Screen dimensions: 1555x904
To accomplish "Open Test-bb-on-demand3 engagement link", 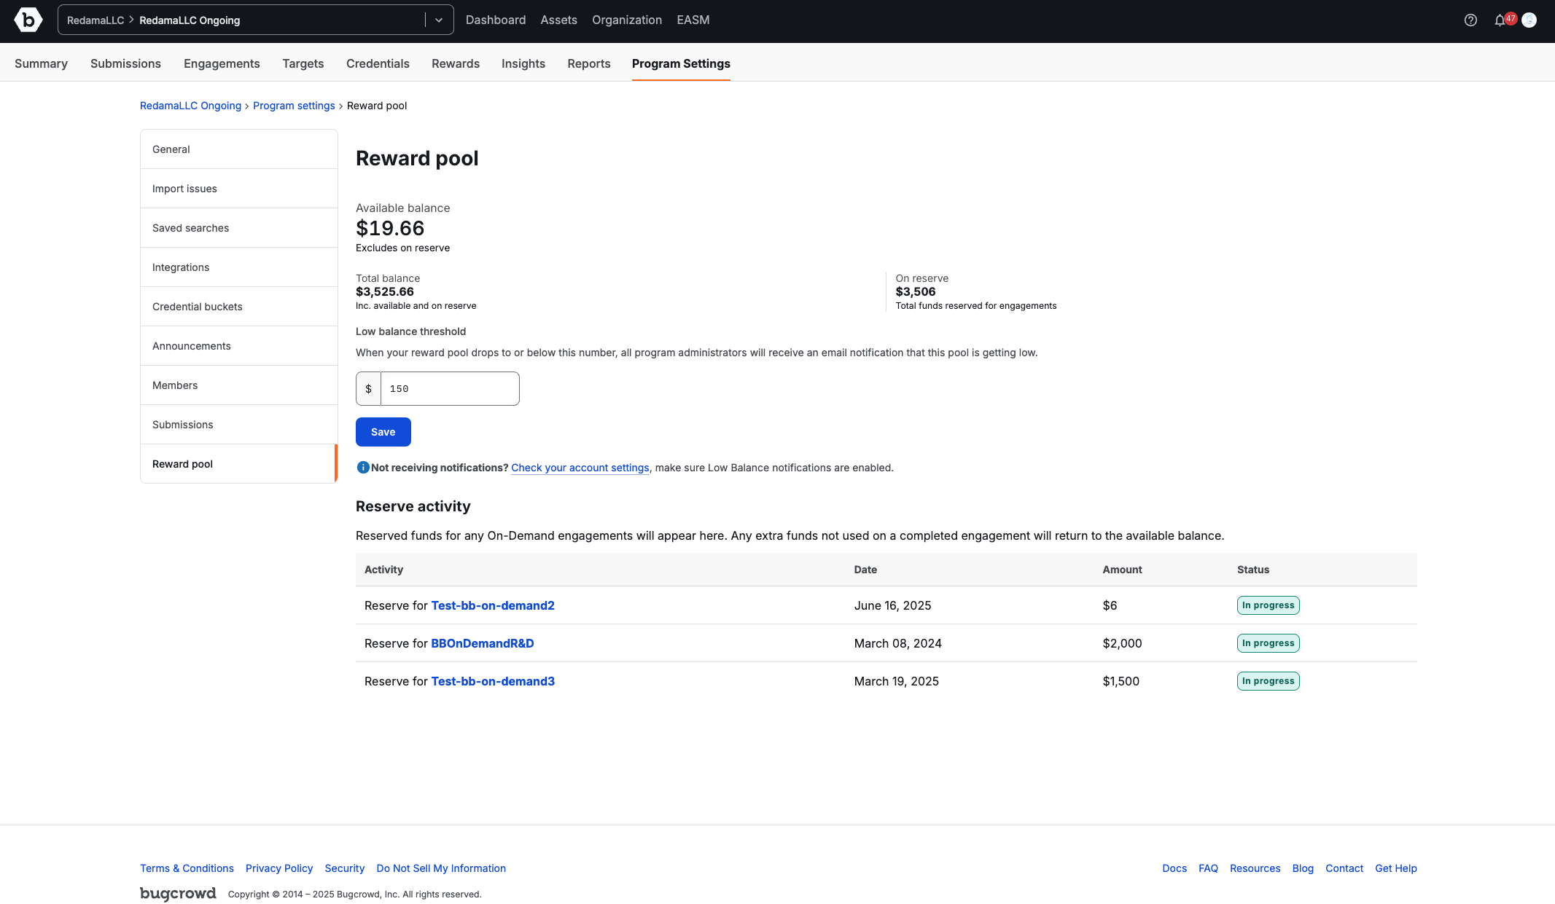I will click(493, 681).
